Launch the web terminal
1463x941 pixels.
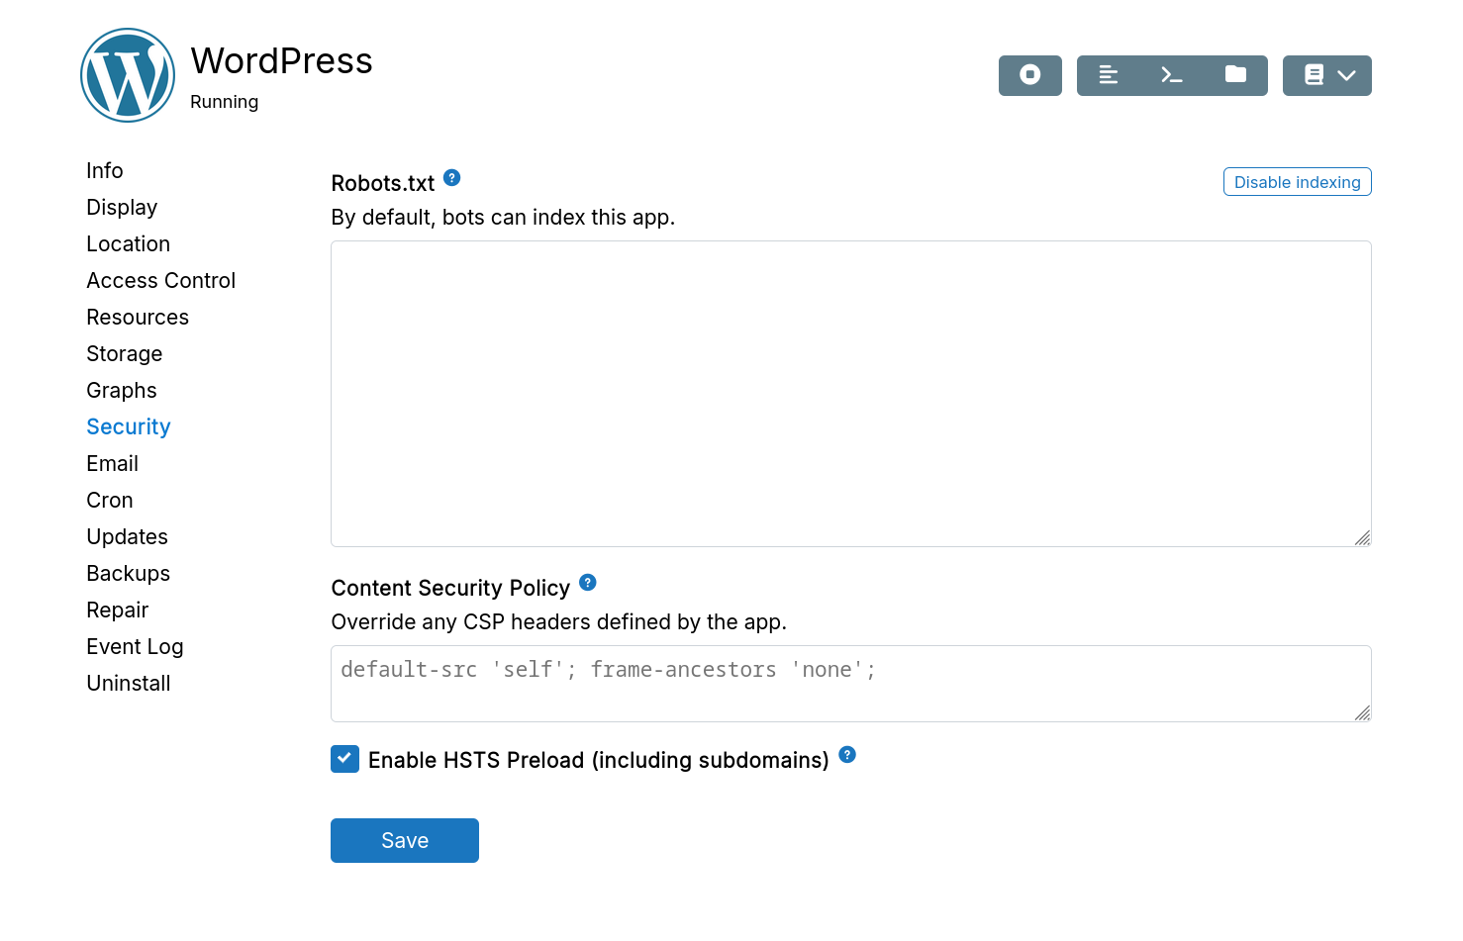tap(1172, 75)
